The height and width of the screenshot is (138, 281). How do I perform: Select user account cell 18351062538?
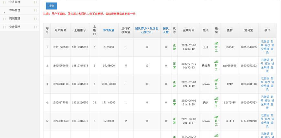pos(60,47)
